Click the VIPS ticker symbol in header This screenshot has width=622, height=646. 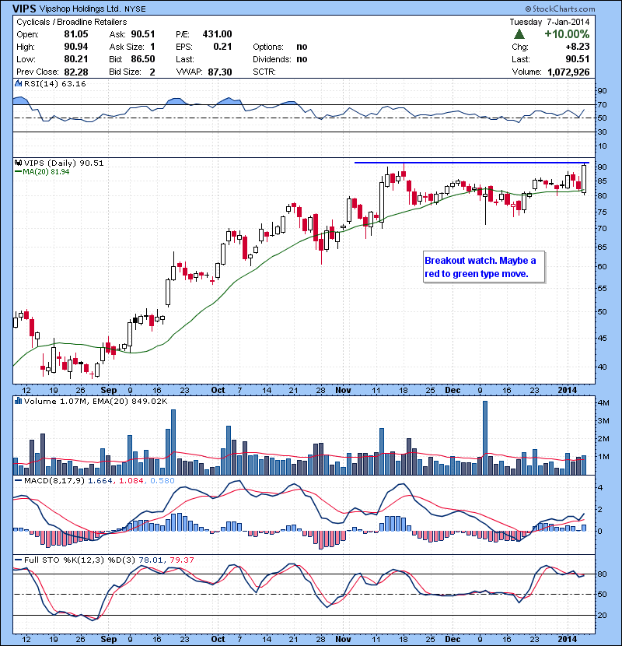pos(24,9)
